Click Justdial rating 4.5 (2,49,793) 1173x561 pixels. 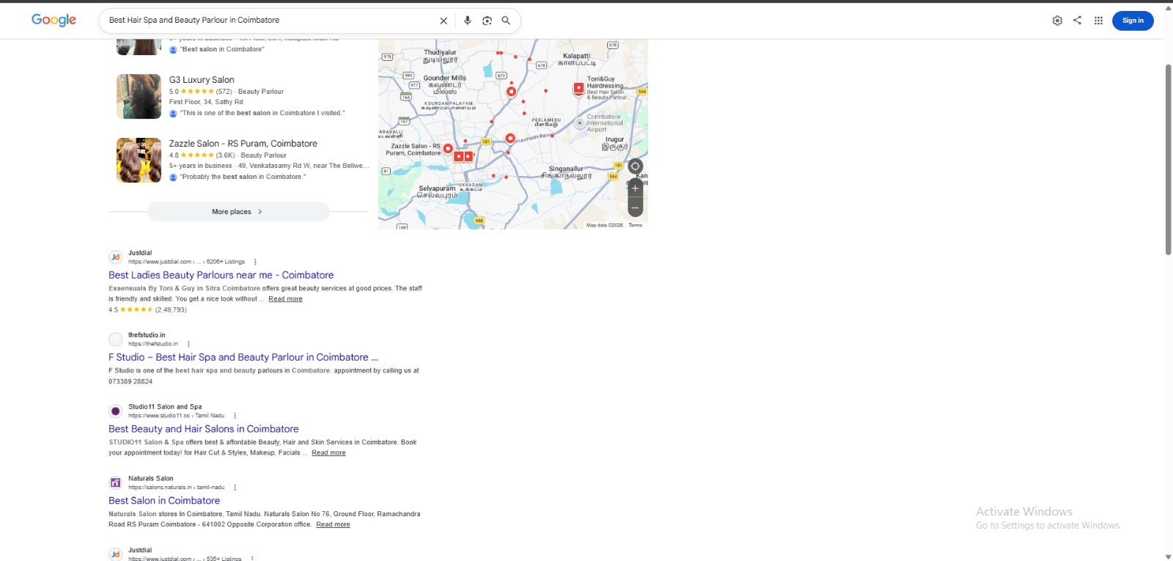[x=147, y=310]
